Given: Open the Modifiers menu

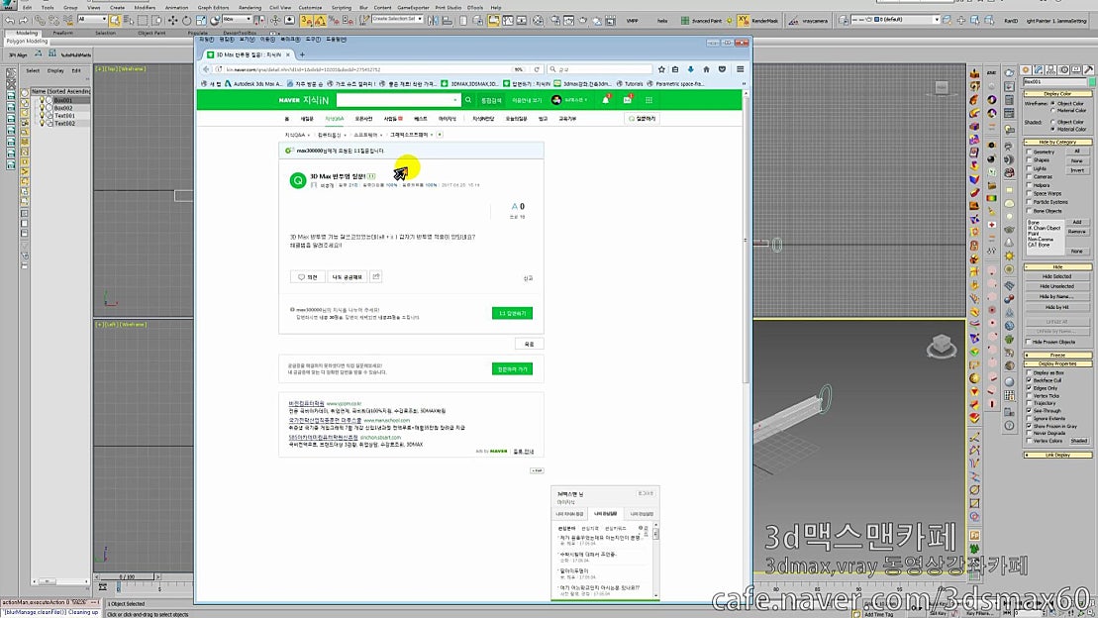Looking at the screenshot, I should coord(145,7).
